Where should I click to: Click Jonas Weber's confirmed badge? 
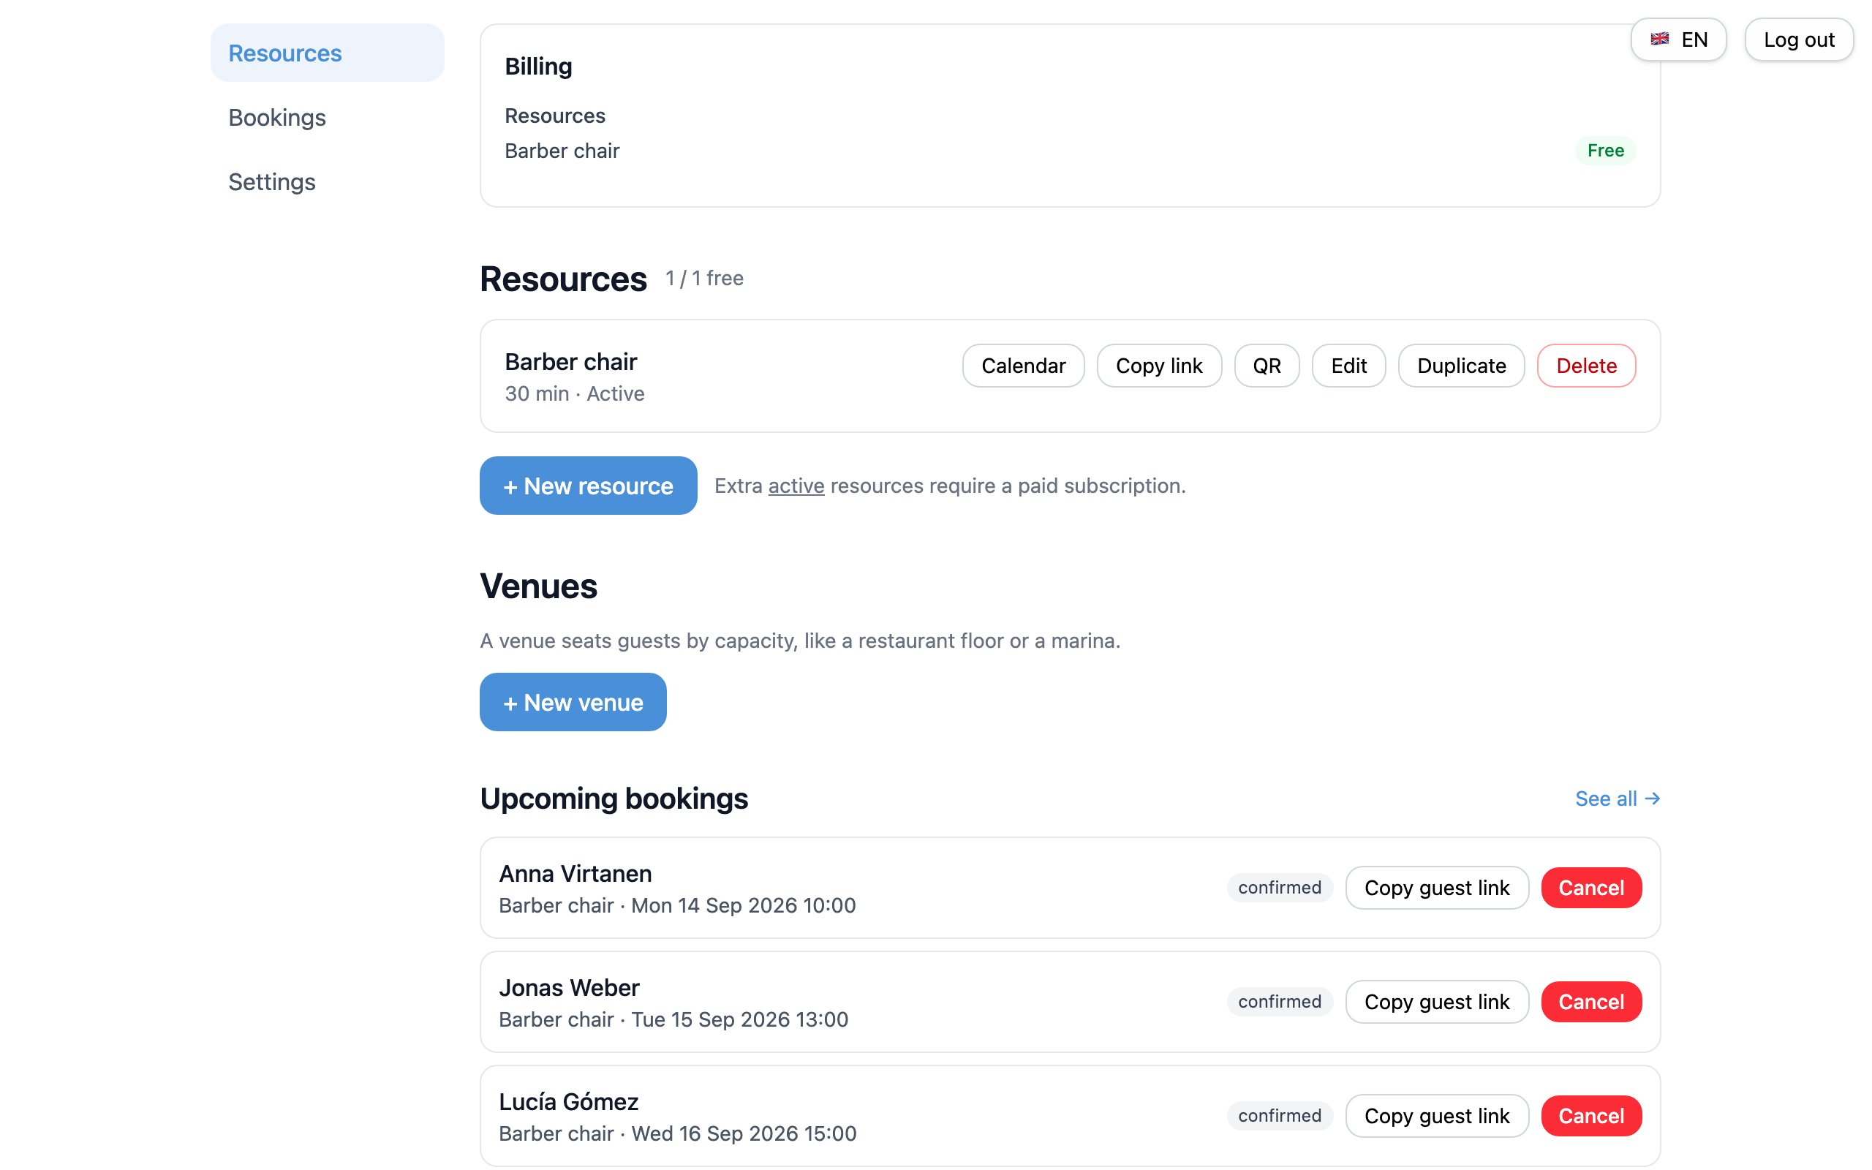[1280, 1001]
